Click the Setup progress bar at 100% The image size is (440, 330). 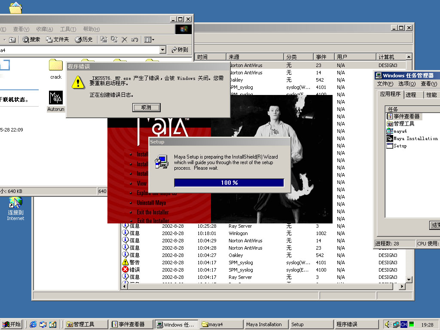pos(229,183)
